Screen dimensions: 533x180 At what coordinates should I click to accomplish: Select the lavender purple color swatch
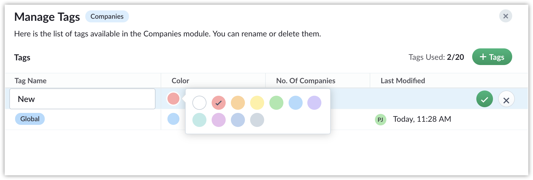coord(314,103)
